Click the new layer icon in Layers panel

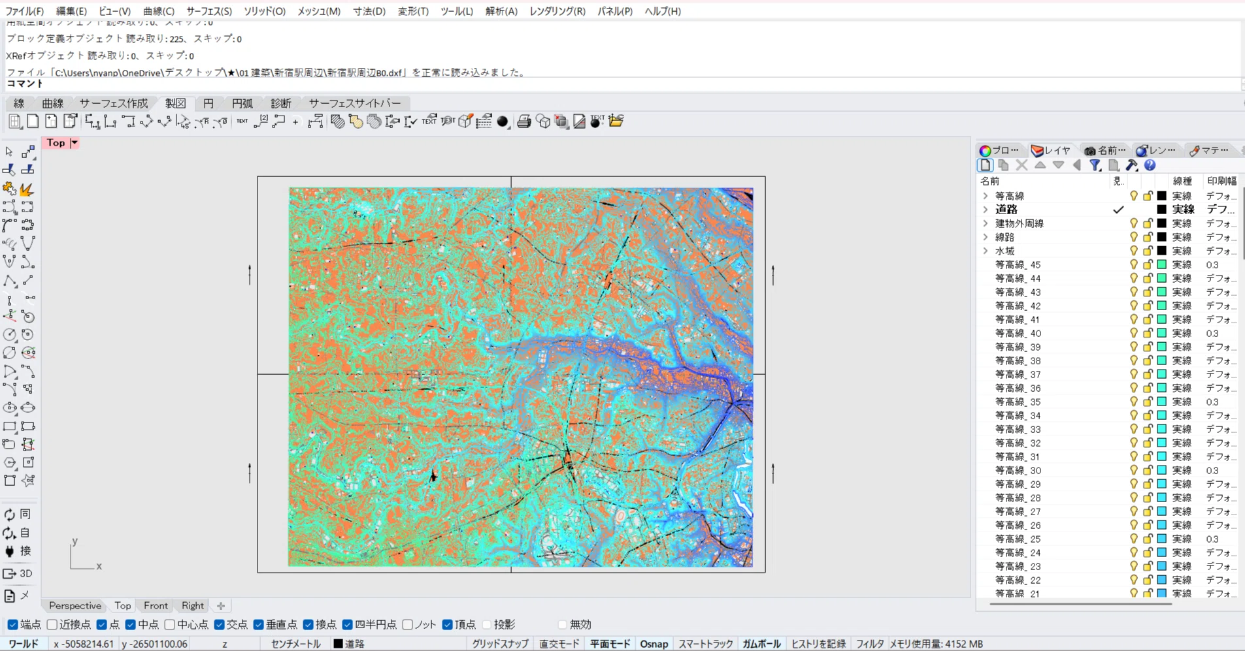pos(986,165)
